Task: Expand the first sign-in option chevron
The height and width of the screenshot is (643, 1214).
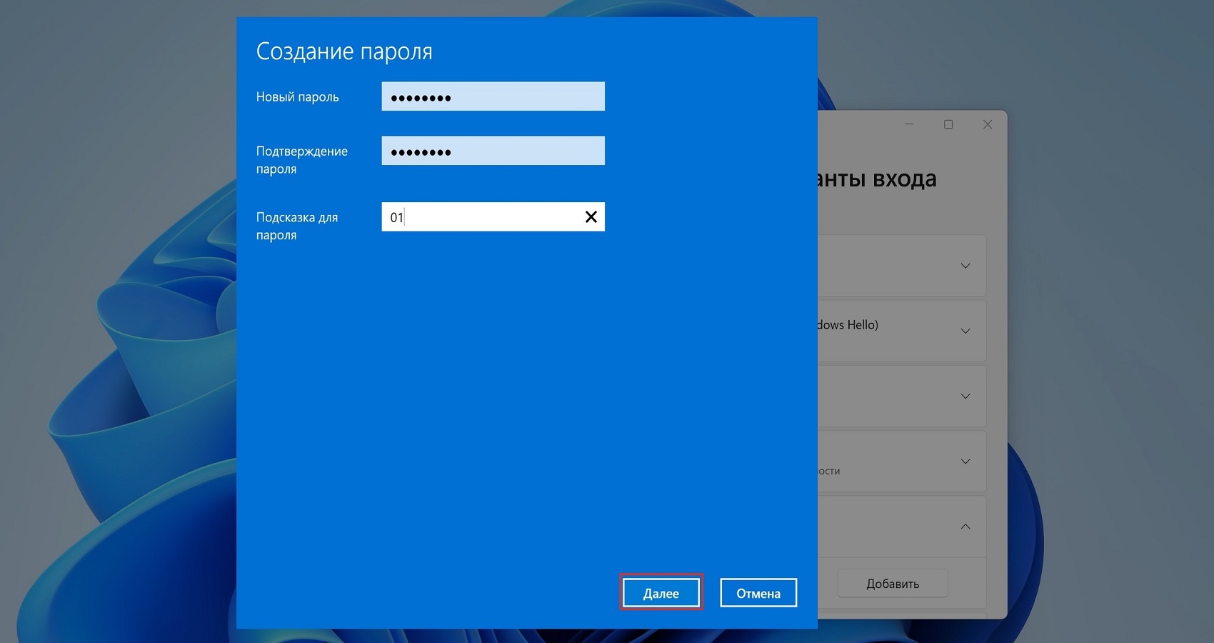Action: coord(965,266)
